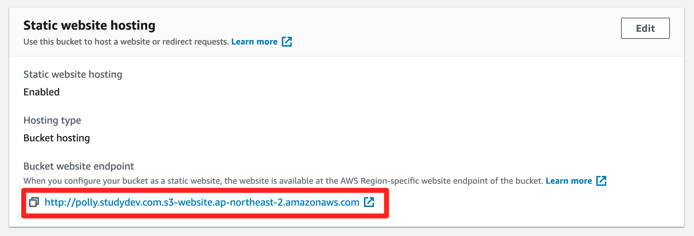Click the Bucket hosting value text
Viewport: 694px width, 236px height.
57,138
